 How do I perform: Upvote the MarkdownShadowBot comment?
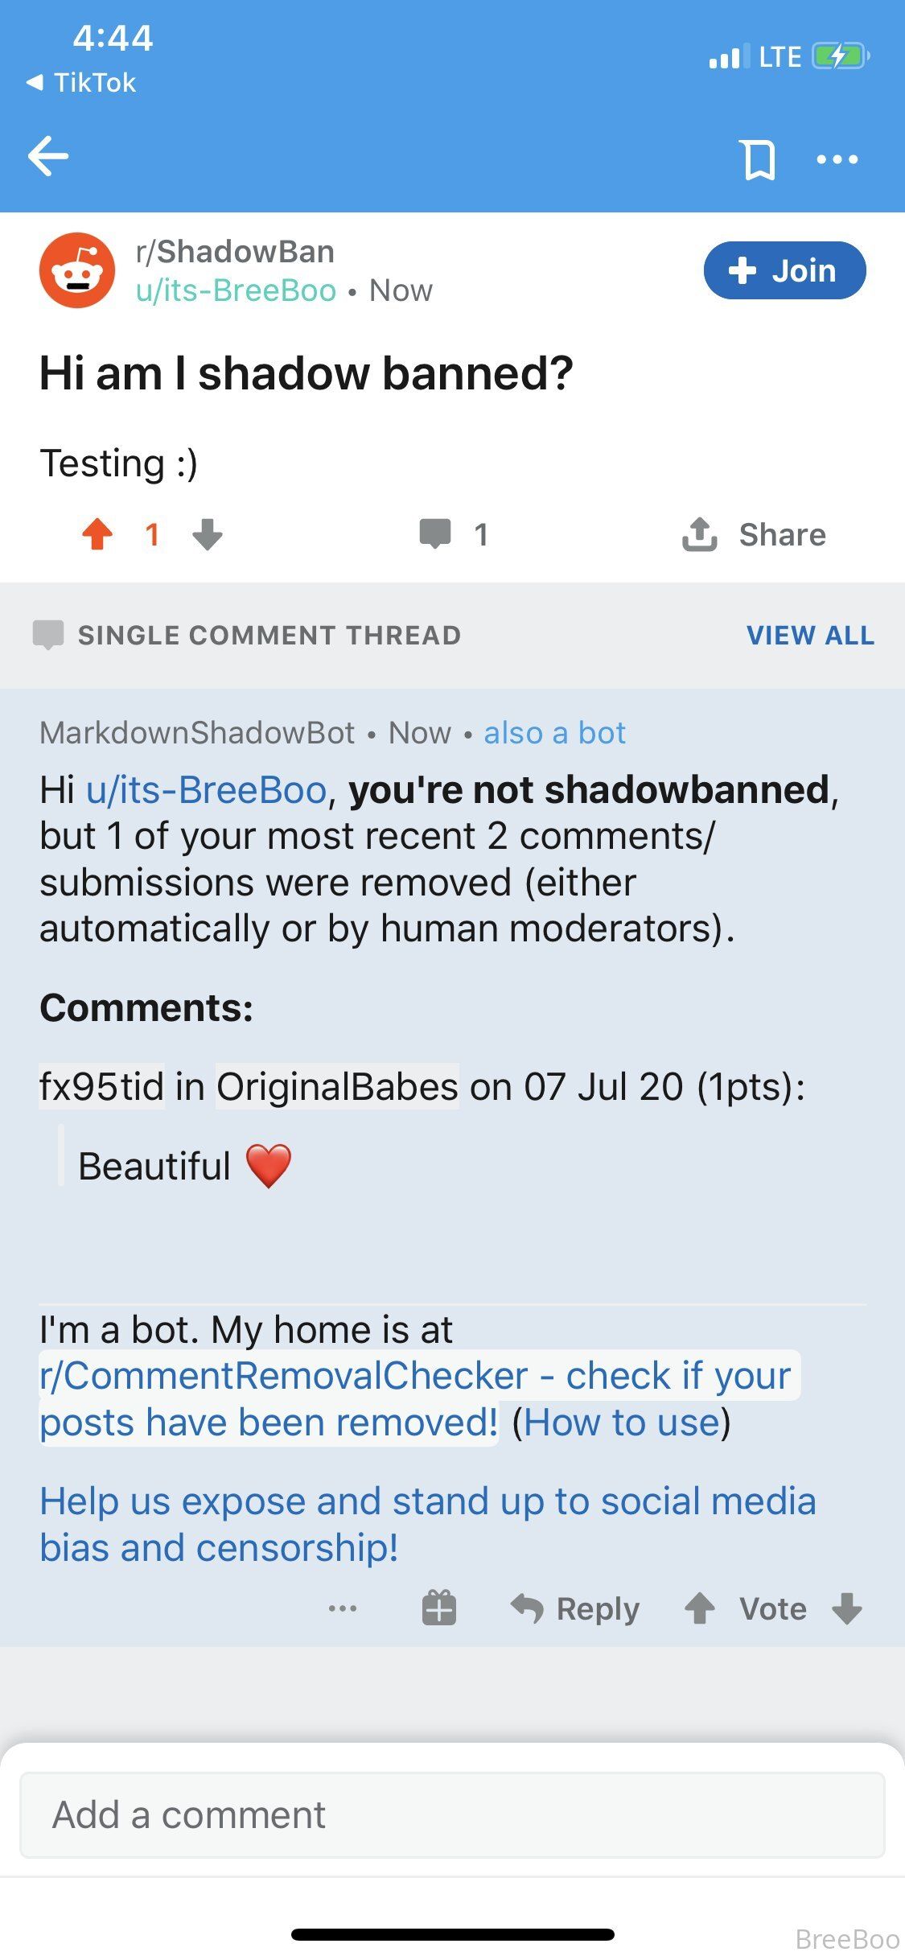coord(700,1609)
